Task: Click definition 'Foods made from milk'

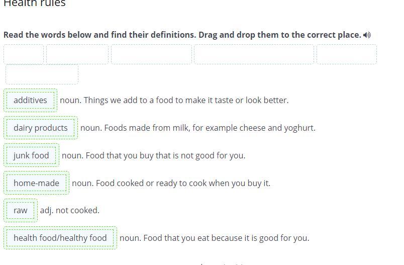Action: [198, 128]
